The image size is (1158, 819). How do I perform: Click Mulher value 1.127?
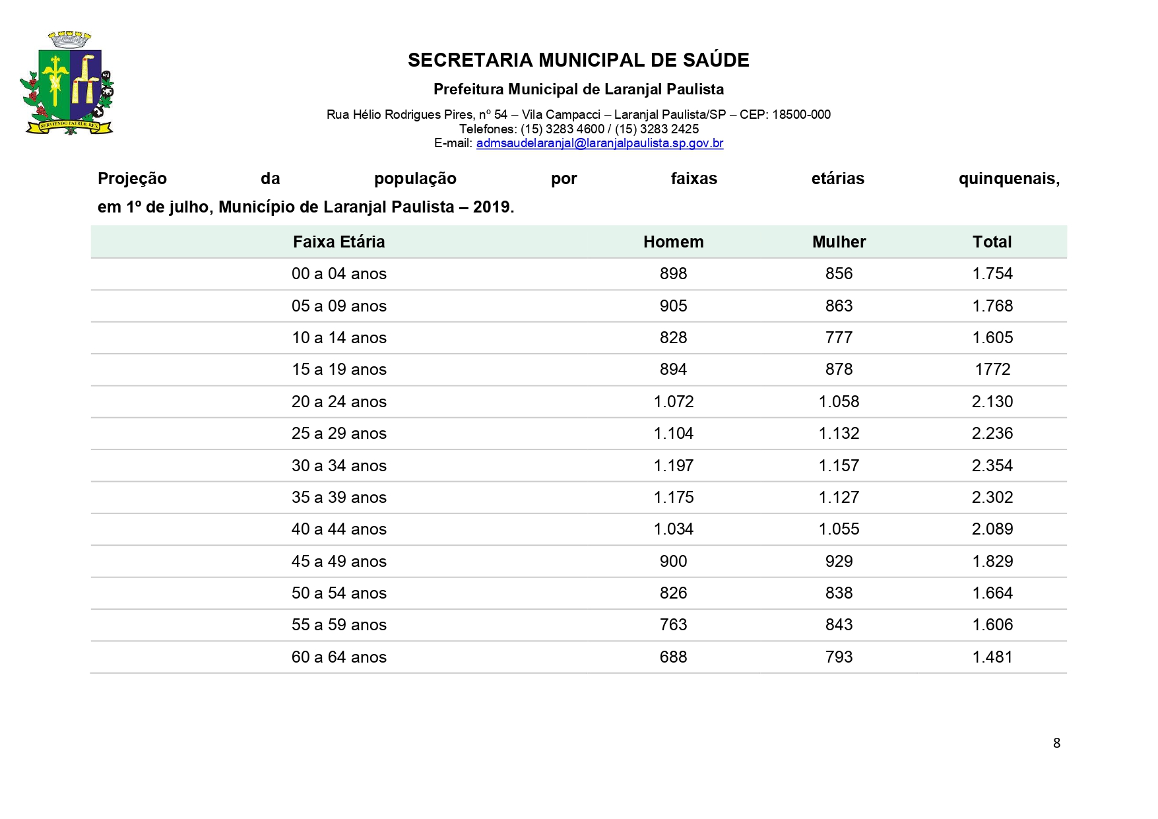tap(839, 498)
